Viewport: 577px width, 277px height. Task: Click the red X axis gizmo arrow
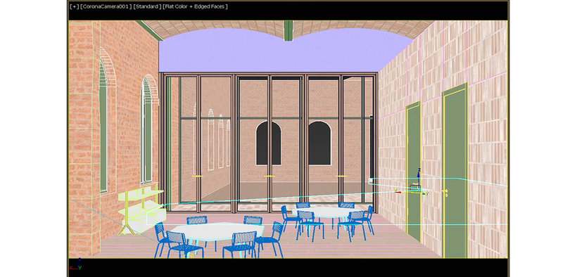[x=398, y=191]
